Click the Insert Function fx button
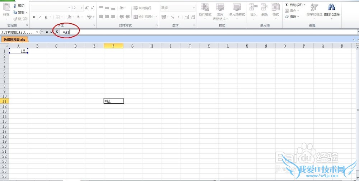This screenshot has height=181, width=359. click(x=57, y=32)
